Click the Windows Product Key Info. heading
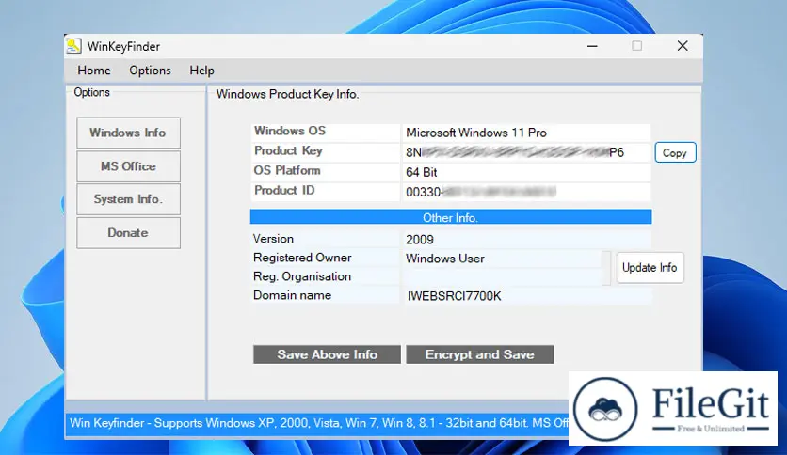Screen dimensions: 787x455 tap(288, 94)
